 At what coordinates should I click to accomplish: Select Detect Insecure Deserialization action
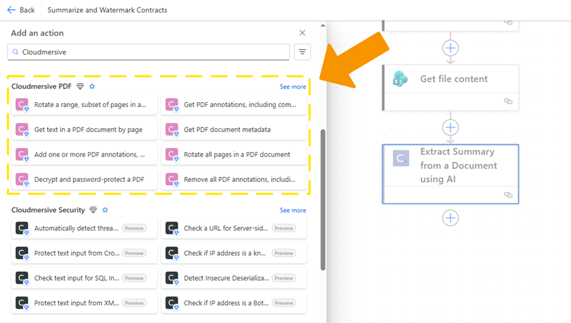tap(234, 278)
